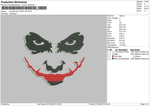Click the Description column header

coord(123,50)
